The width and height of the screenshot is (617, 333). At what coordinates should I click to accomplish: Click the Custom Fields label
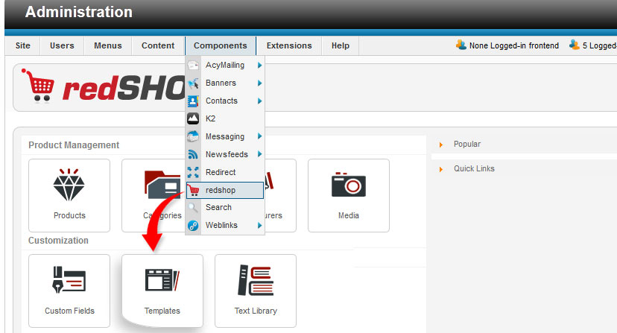coord(69,311)
